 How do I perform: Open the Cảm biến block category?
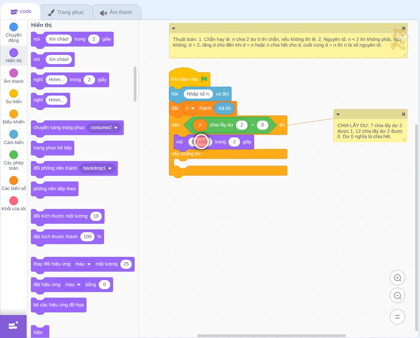click(13, 137)
